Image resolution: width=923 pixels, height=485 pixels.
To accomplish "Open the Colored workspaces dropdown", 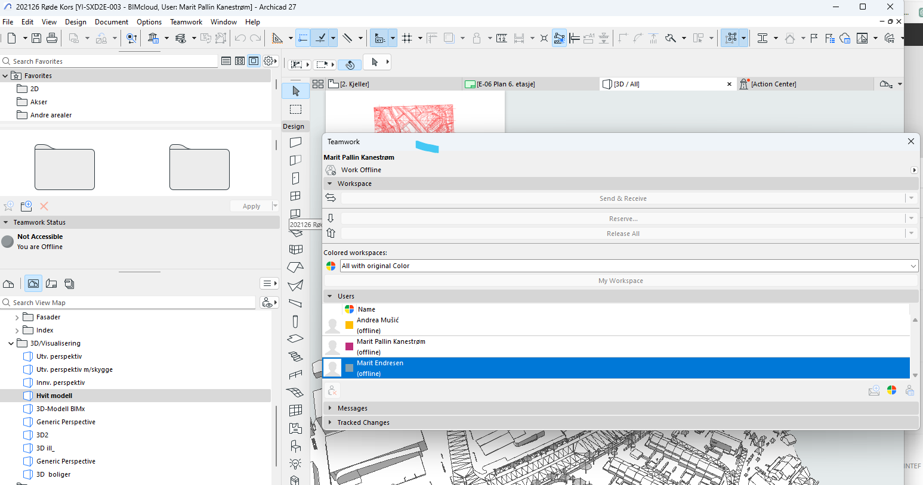I will click(x=629, y=266).
